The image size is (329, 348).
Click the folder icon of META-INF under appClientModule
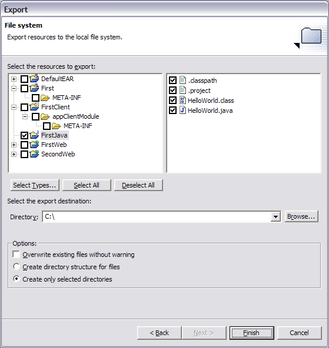pyautogui.click(x=57, y=126)
